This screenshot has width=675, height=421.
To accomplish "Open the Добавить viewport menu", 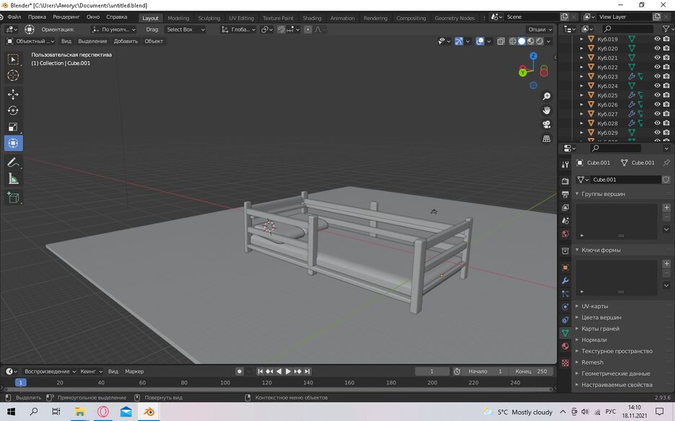I will 126,41.
